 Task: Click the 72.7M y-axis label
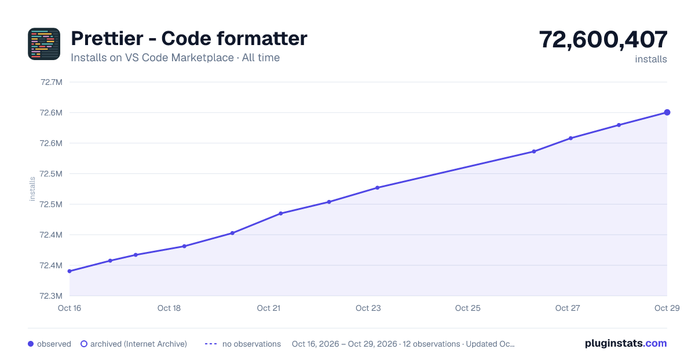click(51, 82)
